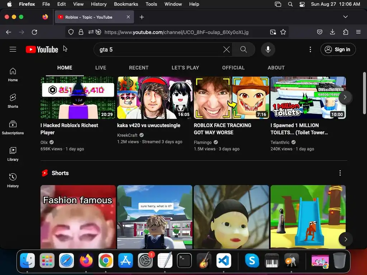The height and width of the screenshot is (275, 367).
Task: Switch to the LET'S PLAY tab
Action: (185, 68)
